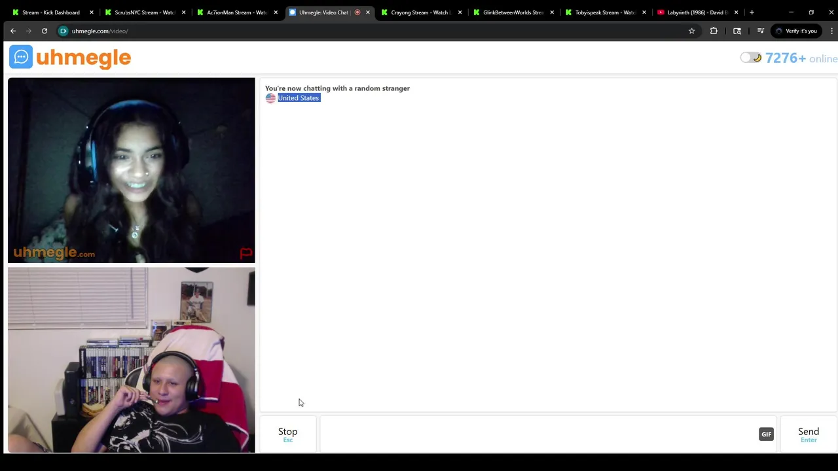
Task: Close the Crayong Stream tab
Action: click(460, 12)
